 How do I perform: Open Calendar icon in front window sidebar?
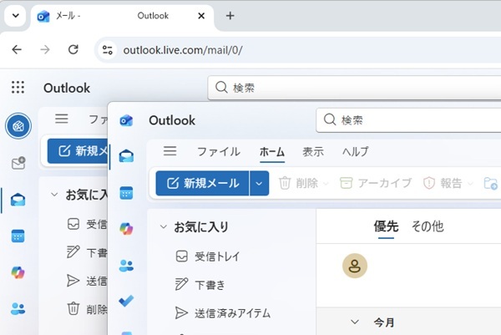[x=126, y=193]
